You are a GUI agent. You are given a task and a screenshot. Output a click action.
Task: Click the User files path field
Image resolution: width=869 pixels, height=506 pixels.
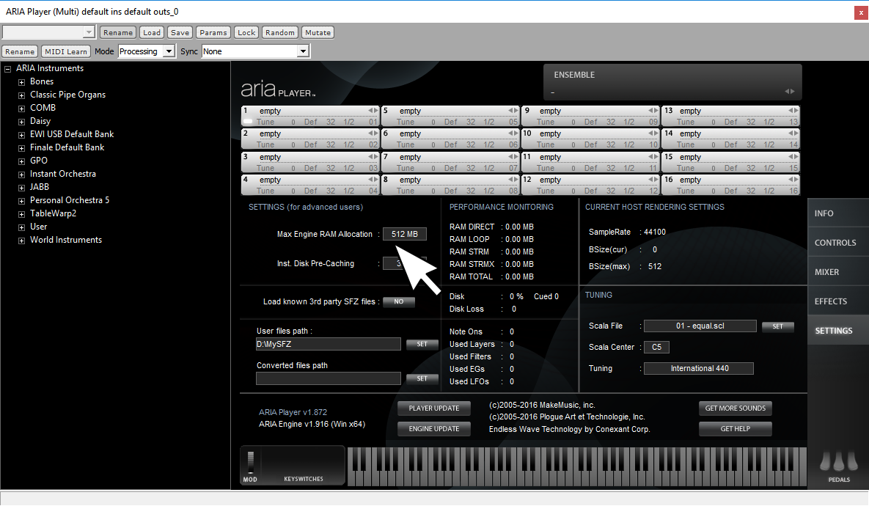328,344
